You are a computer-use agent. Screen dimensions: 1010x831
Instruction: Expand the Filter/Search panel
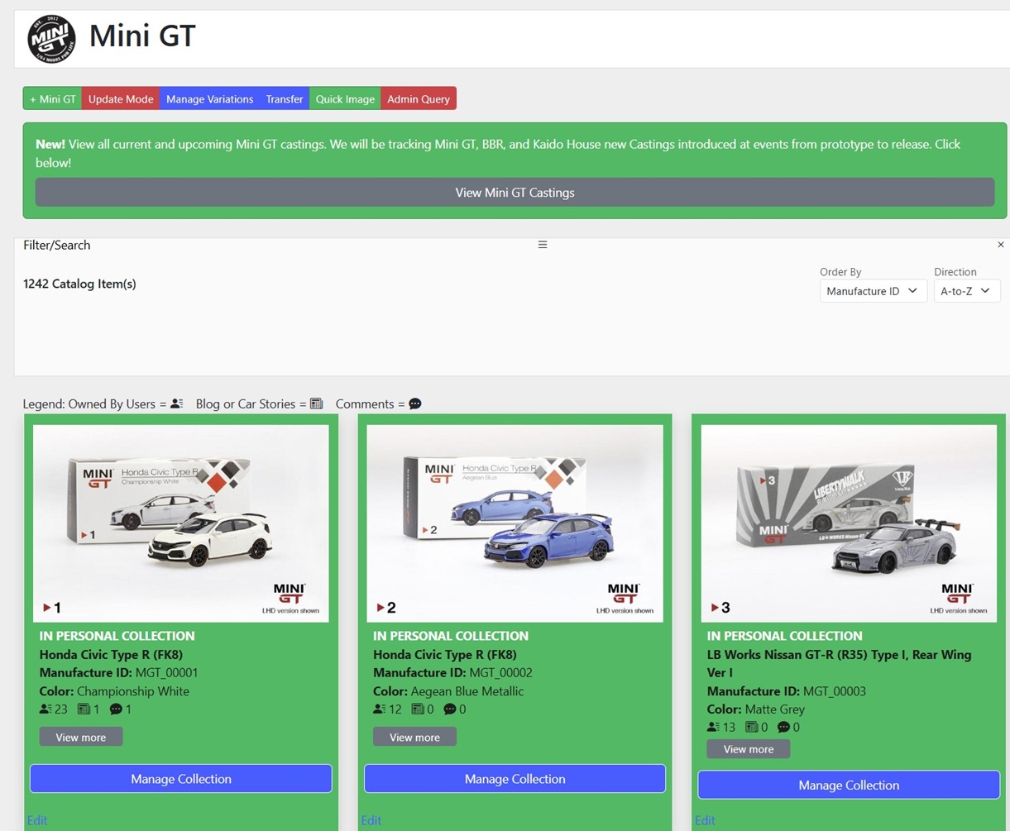(56, 245)
